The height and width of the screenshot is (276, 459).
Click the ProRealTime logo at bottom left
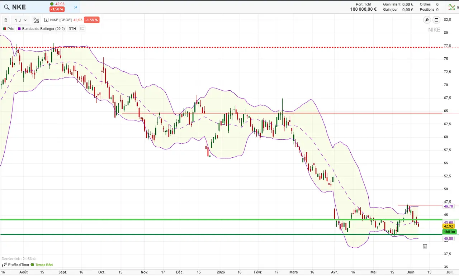click(16, 265)
